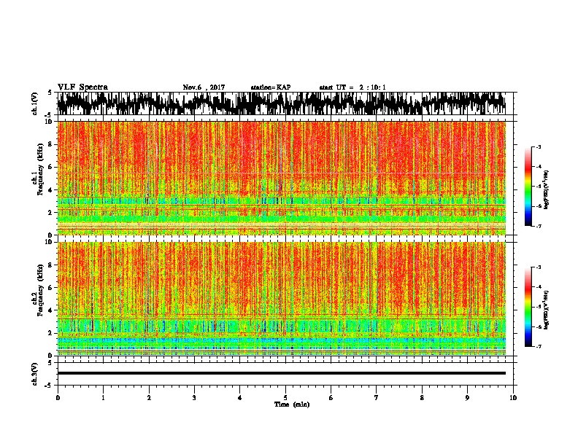Click inside the ch.2 spectrogram panel
578x446 pixels.
coord(282,299)
